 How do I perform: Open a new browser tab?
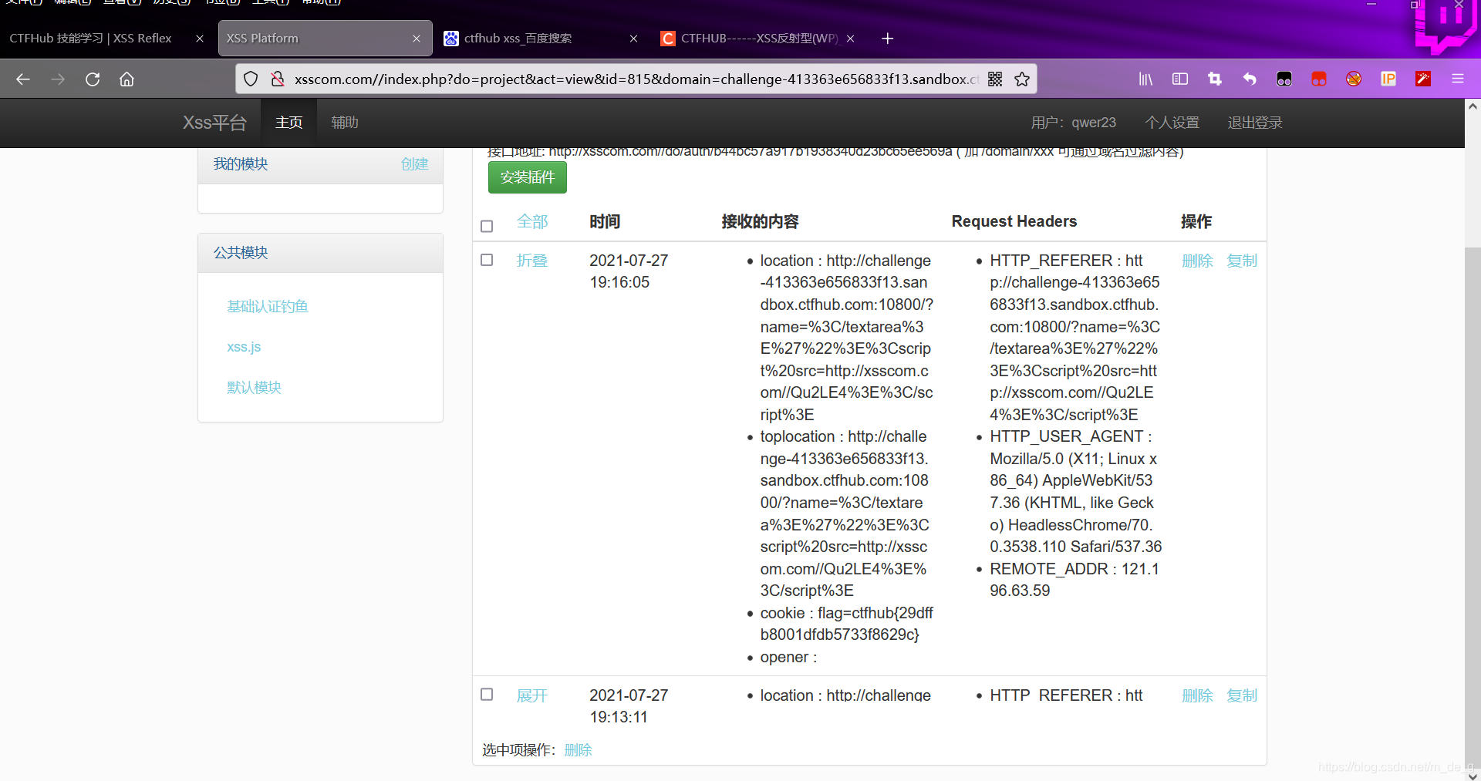point(887,39)
